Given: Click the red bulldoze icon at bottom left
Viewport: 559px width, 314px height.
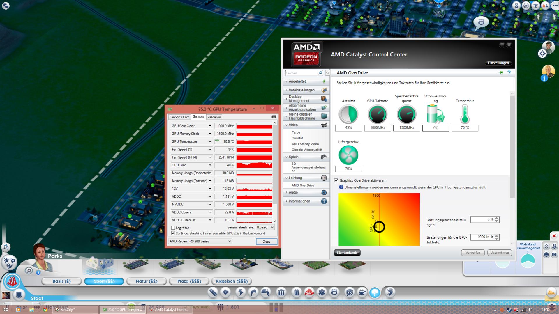Looking at the screenshot, I should click(12, 282).
